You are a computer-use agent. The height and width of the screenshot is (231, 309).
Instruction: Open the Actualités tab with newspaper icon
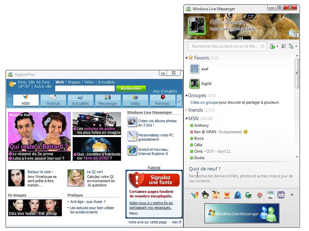click(80, 100)
